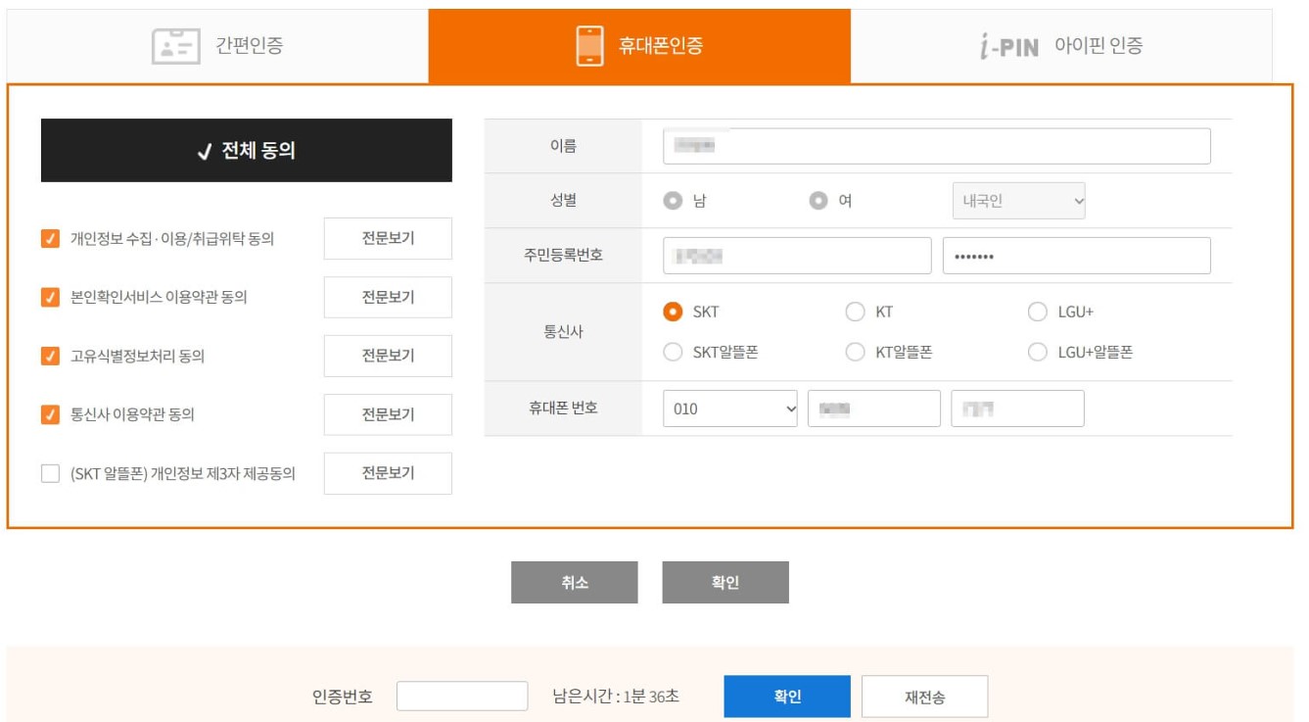The width and height of the screenshot is (1309, 722).
Task: Select KT알뜰폰 carrier radio button
Action: [x=855, y=353]
